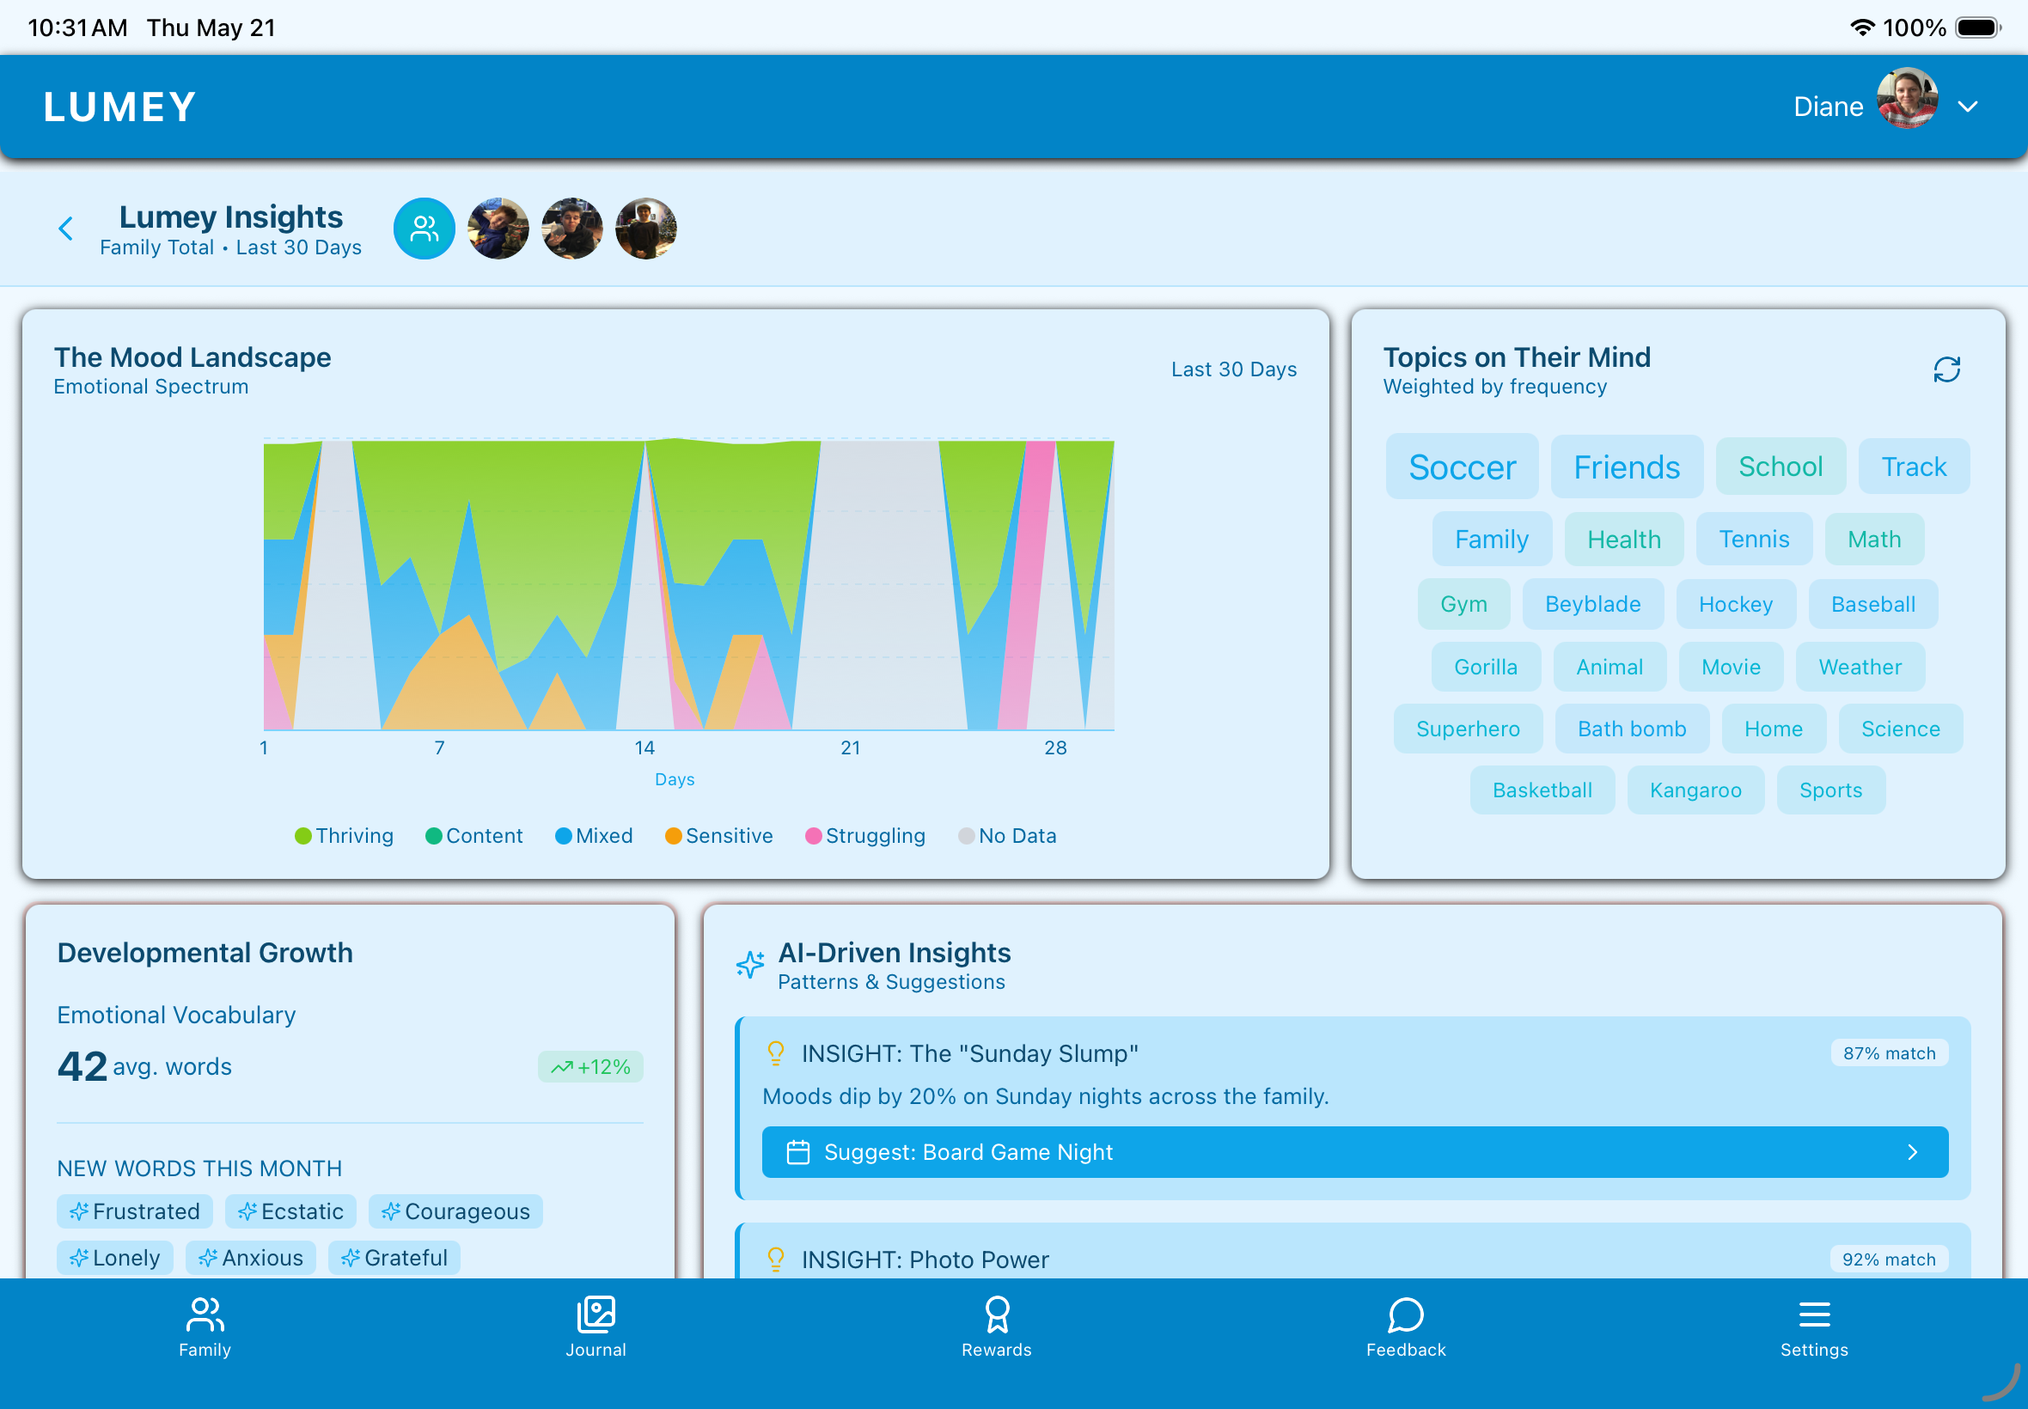Click the Animal topic chip
The image size is (2028, 1409).
coord(1610,667)
